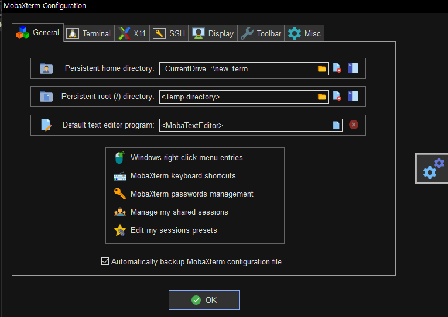Click the folder icon beside root directory label

click(46, 97)
